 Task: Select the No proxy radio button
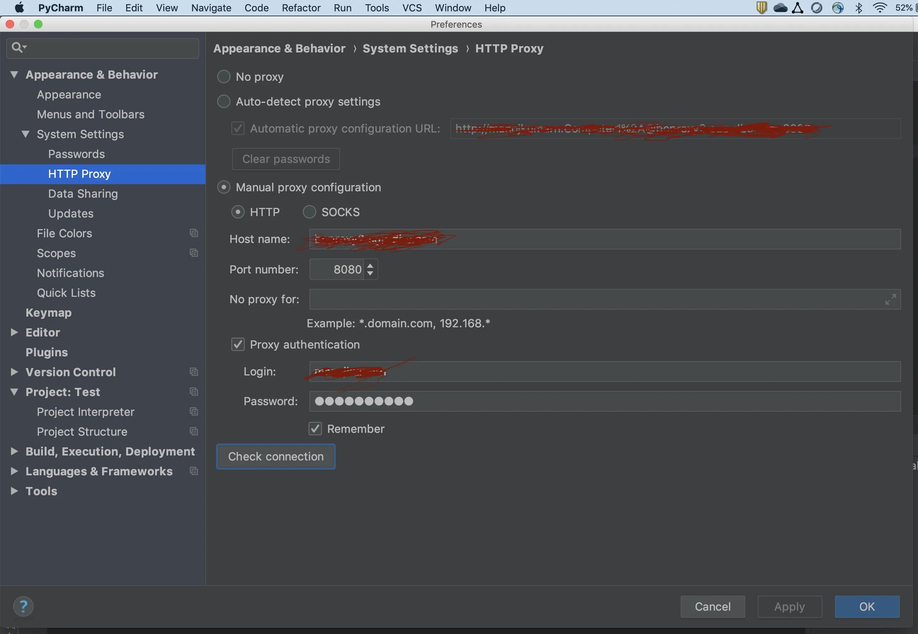(x=223, y=77)
